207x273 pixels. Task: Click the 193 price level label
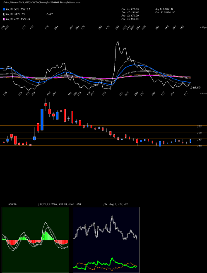199,133
